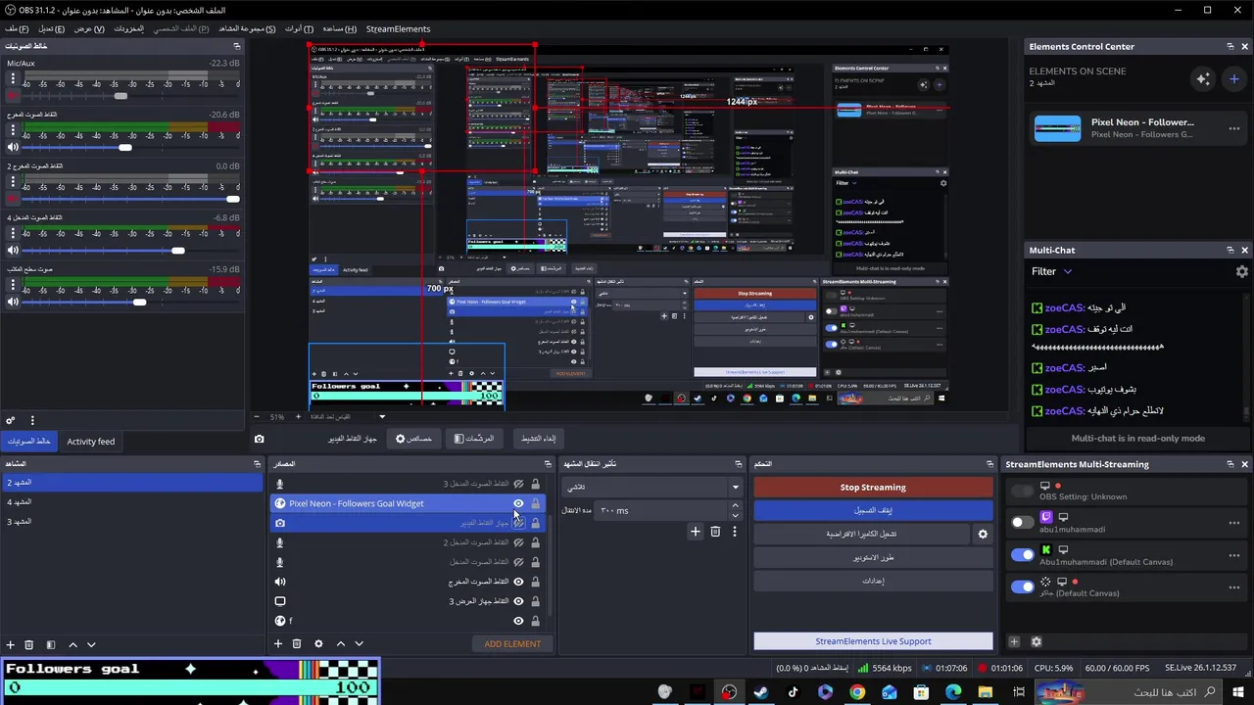This screenshot has height=705, width=1254.
Task: Open the مساعدة (H) menu
Action: (339, 28)
